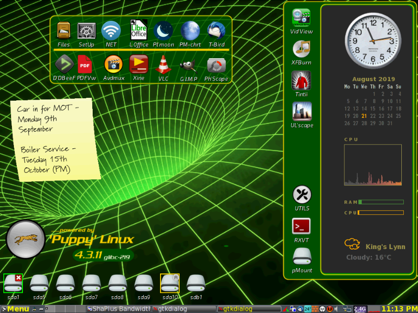Open the D'DBeeF music player icon
The height and width of the screenshot is (313, 418).
[x=64, y=64]
